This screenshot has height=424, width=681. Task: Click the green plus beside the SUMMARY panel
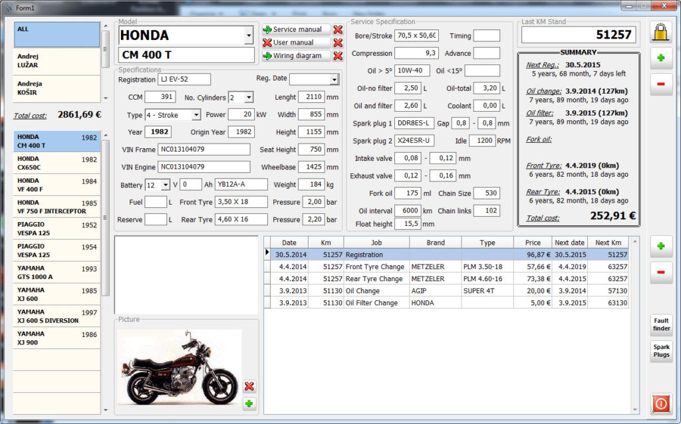pyautogui.click(x=661, y=58)
